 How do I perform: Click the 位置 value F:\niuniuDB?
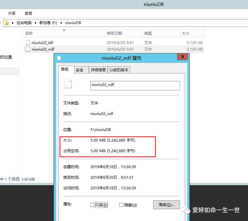(101, 130)
